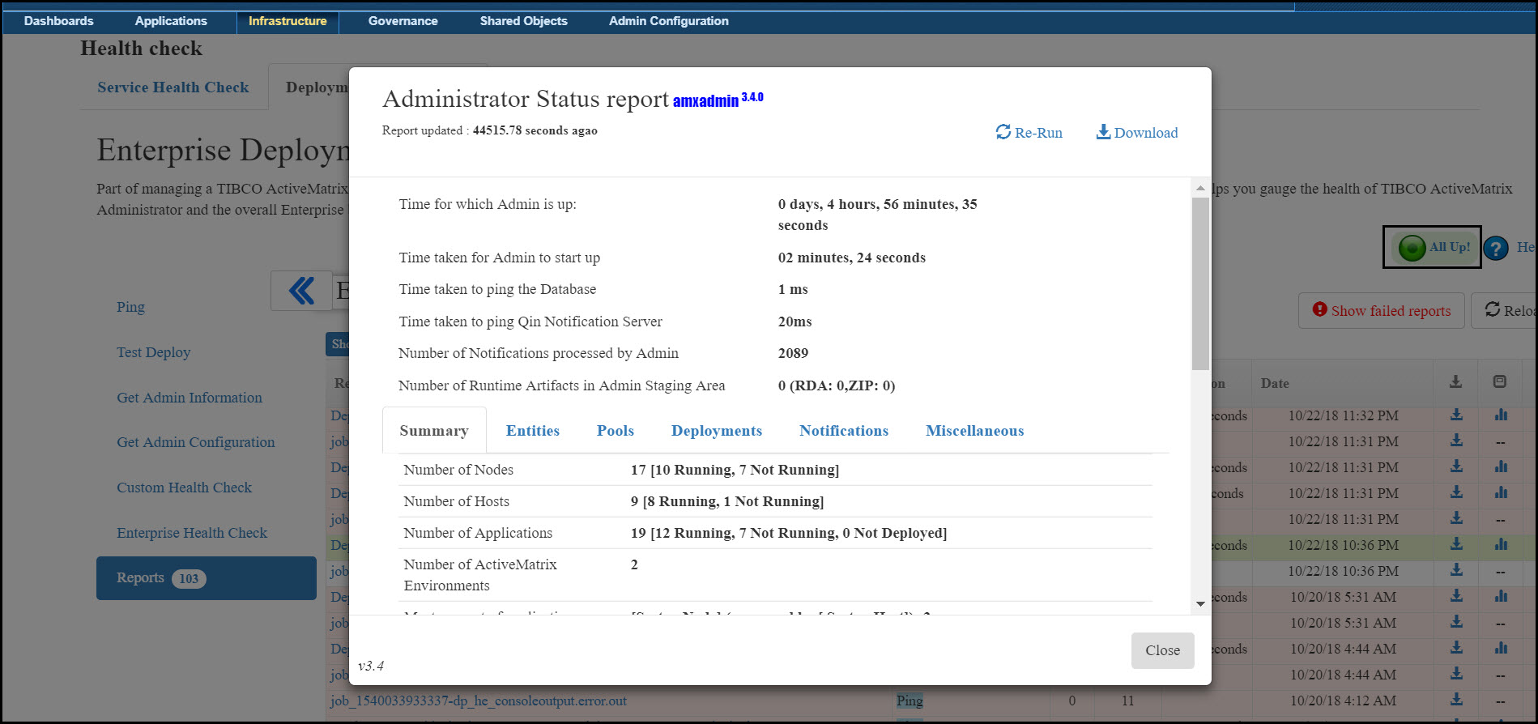Open Get Admin Information
This screenshot has height=724, width=1538.
coord(190,398)
